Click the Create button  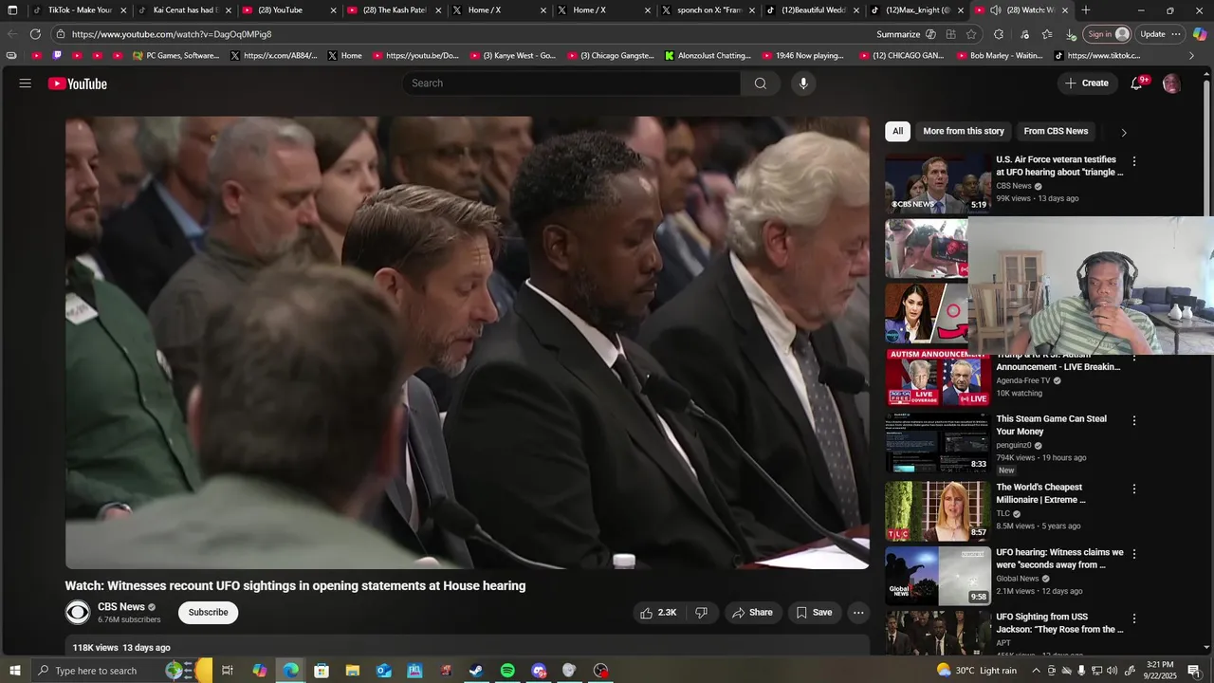point(1087,83)
